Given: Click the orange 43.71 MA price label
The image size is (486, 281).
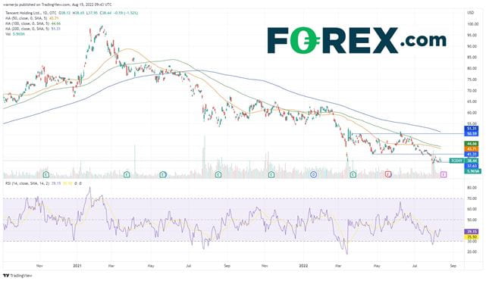Looking at the screenshot, I should pyautogui.click(x=472, y=149).
